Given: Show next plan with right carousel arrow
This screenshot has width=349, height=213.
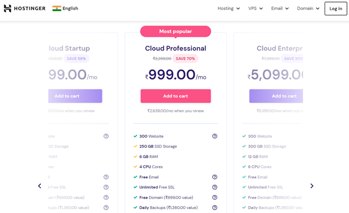Looking at the screenshot, I should (312, 186).
